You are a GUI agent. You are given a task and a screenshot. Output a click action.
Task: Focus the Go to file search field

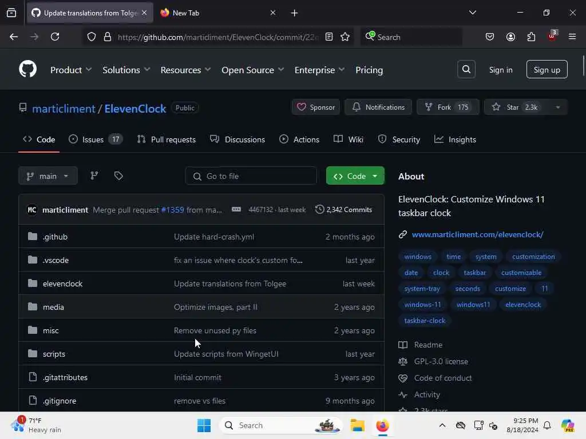pos(251,176)
